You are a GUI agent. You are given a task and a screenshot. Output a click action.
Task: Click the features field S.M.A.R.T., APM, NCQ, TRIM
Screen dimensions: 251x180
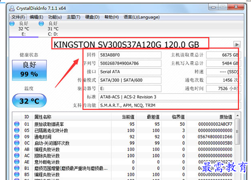pyautogui.click(x=169, y=105)
